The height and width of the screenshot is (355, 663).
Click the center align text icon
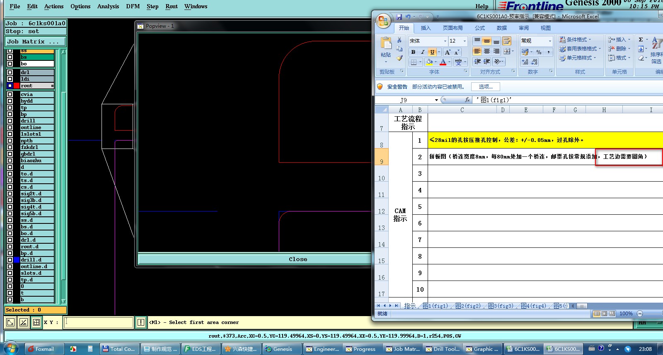tap(487, 51)
